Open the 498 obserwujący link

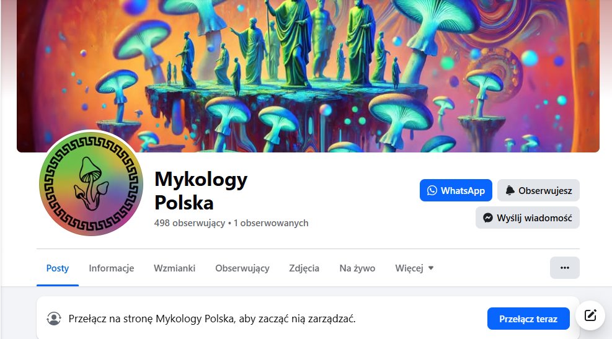190,223
